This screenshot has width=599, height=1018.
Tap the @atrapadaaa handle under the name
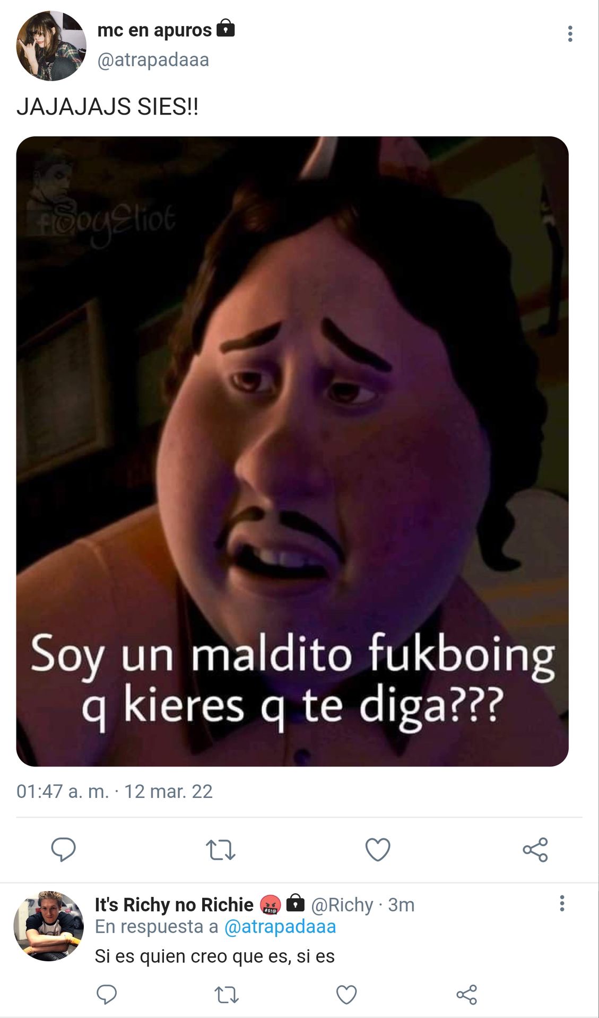click(153, 60)
